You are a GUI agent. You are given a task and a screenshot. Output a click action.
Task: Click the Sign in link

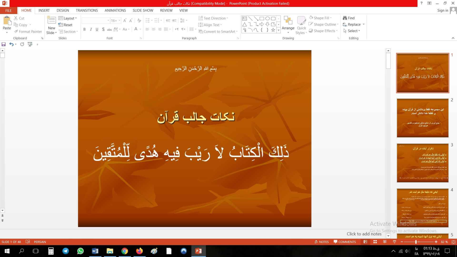coord(443,10)
